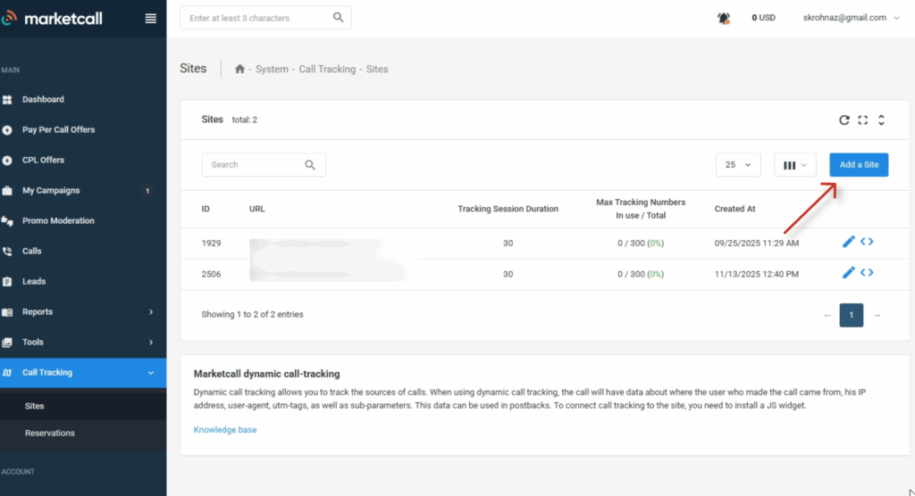Image resolution: width=915 pixels, height=496 pixels.
Task: Open Pay Per Call Offers in sidebar
Action: [x=58, y=129]
